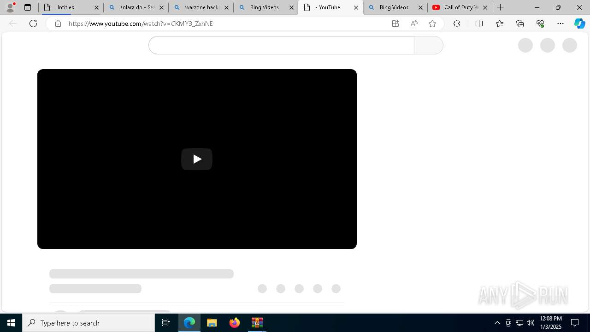Open the Extensions menu
The image size is (590, 332).
pos(457,24)
